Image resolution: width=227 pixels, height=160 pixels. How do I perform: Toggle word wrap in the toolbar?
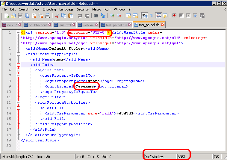click(x=144, y=16)
